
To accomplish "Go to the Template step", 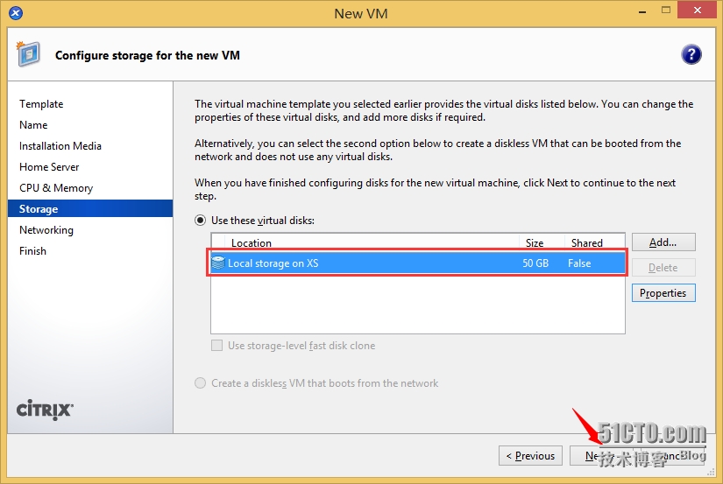I will pyautogui.click(x=41, y=104).
